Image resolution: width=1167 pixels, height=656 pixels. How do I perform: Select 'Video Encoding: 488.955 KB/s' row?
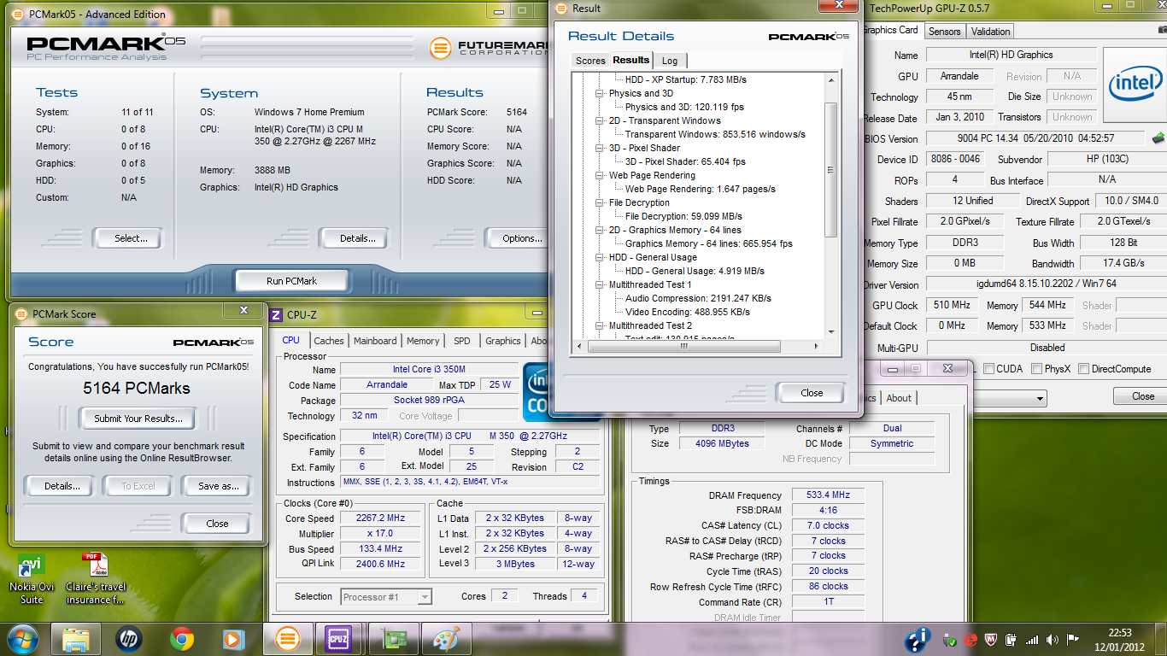pyautogui.click(x=688, y=313)
